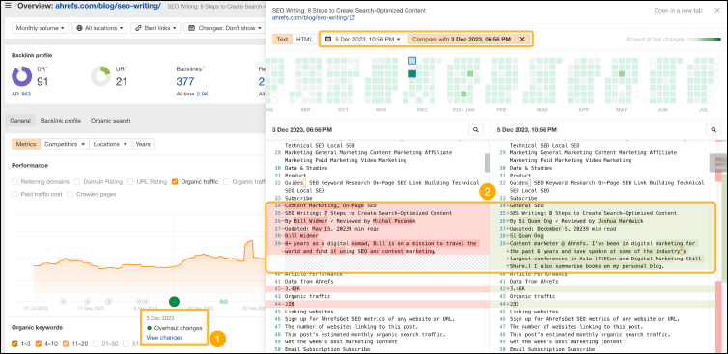Click the large green overhaul marker on the chart

point(174,302)
